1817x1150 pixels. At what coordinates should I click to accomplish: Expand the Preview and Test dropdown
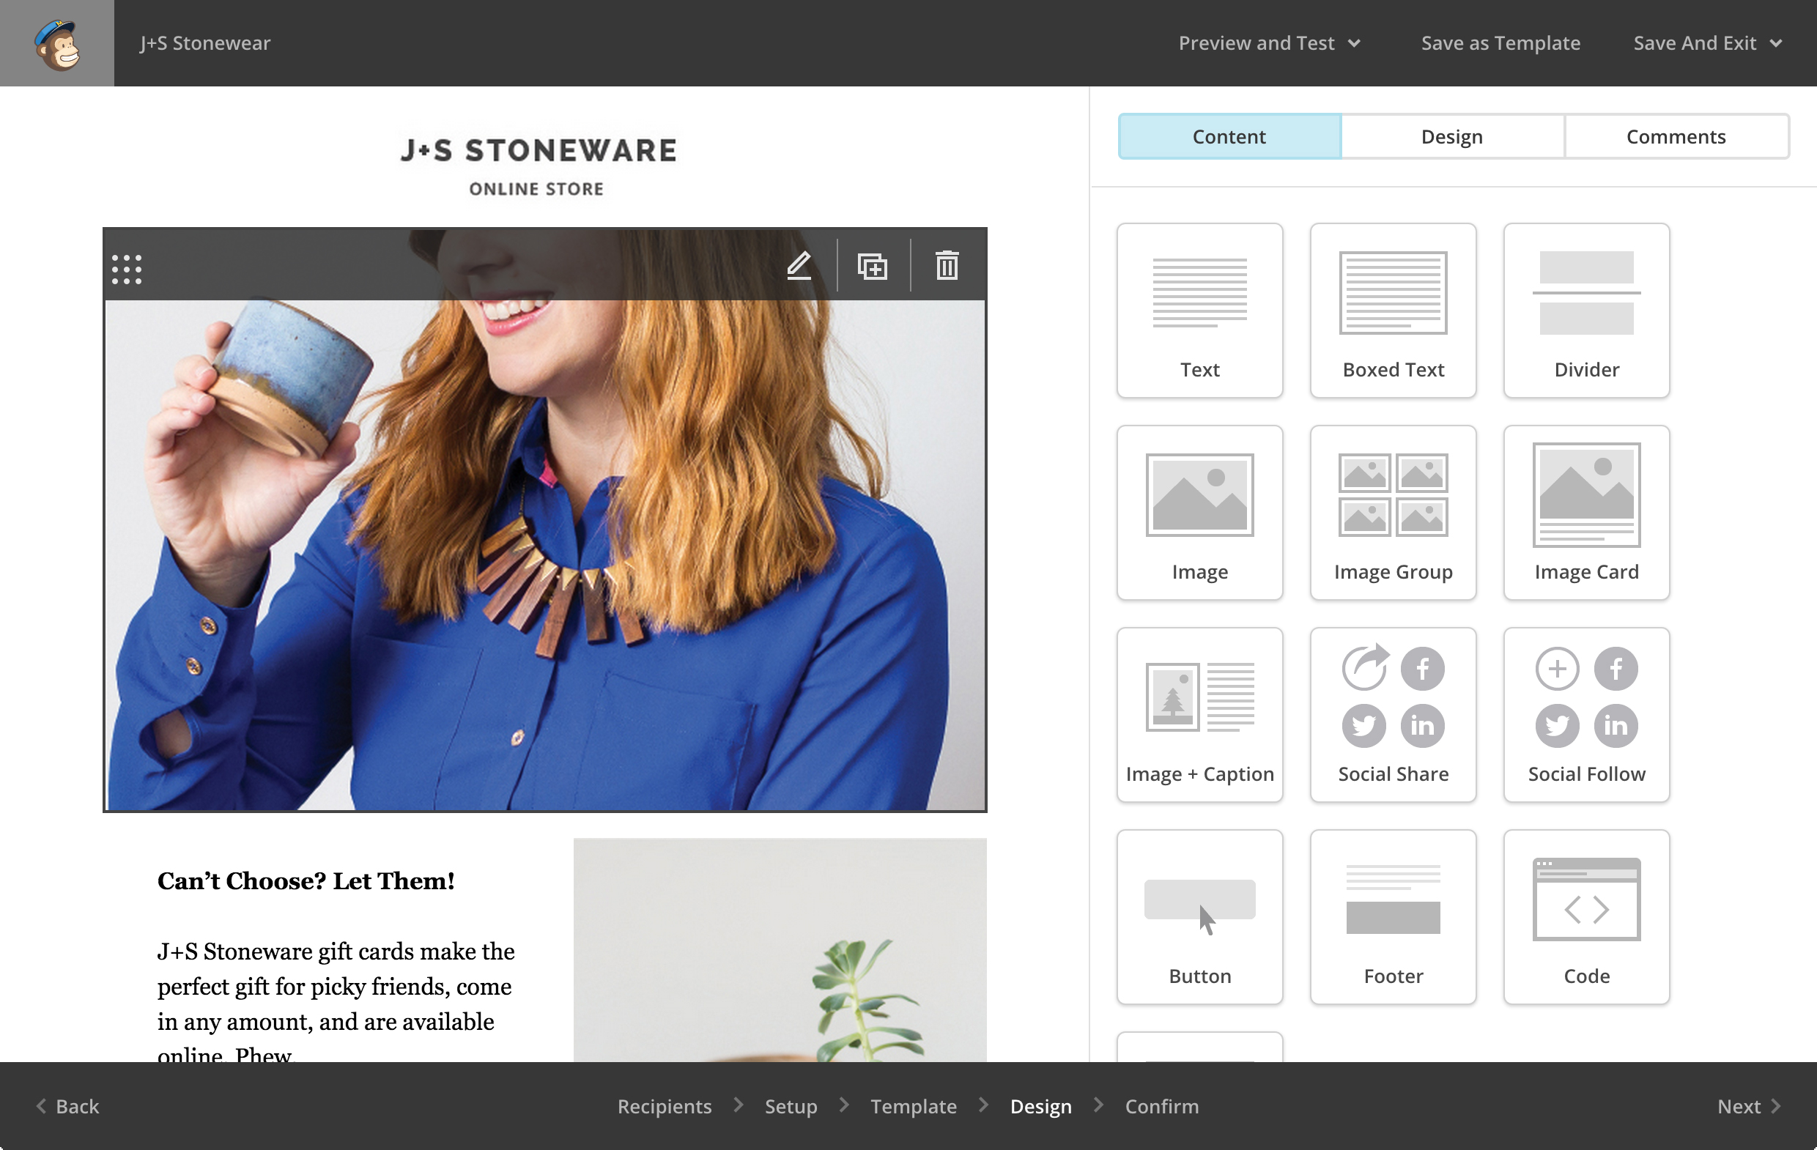1268,42
